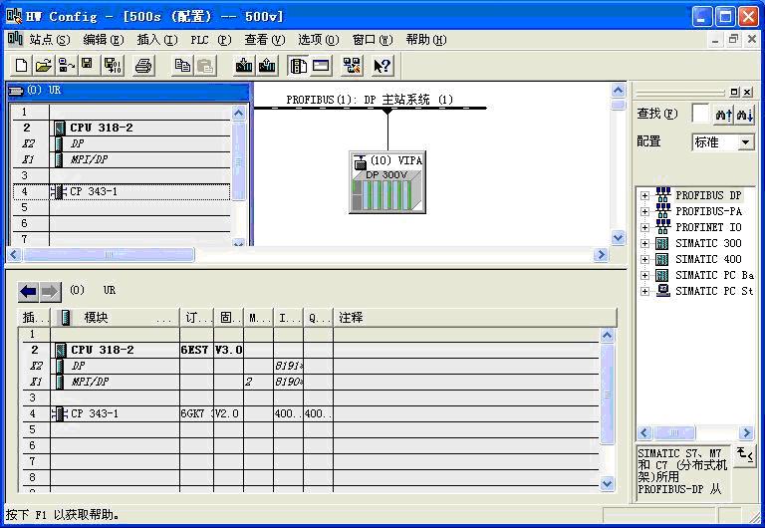The image size is (765, 528).
Task: Click the (0) UR rack title bar
Action: click(129, 91)
